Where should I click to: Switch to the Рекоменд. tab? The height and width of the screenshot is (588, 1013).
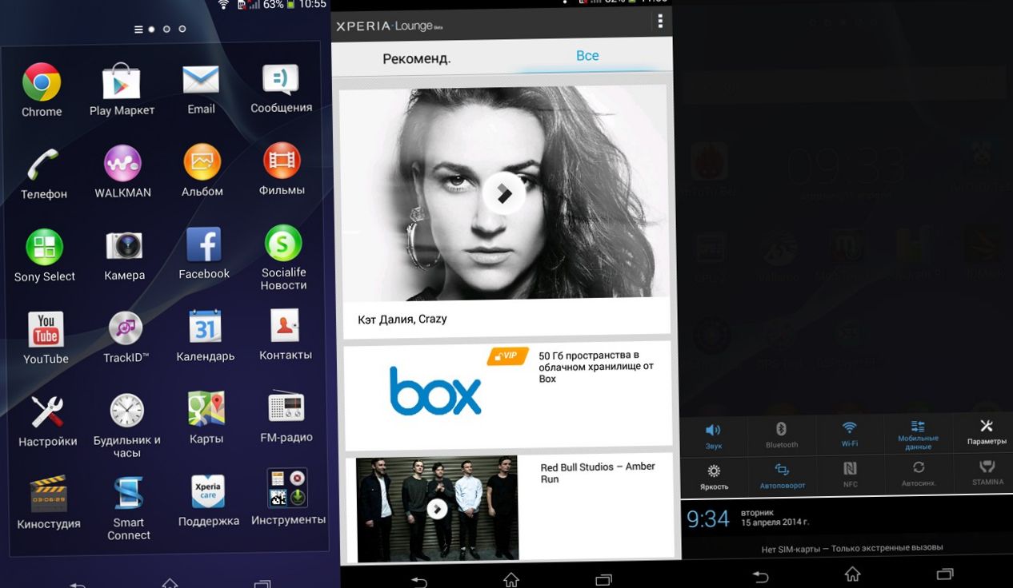pos(416,58)
